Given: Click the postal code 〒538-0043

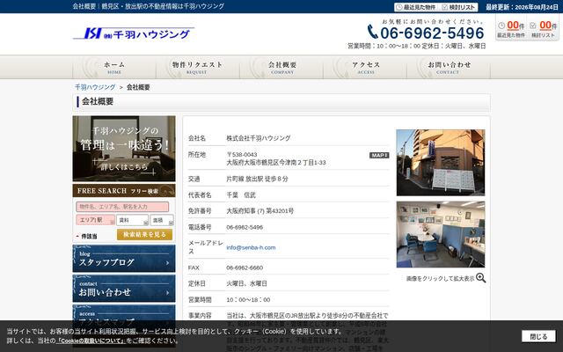Looking at the screenshot, I should click(242, 155).
